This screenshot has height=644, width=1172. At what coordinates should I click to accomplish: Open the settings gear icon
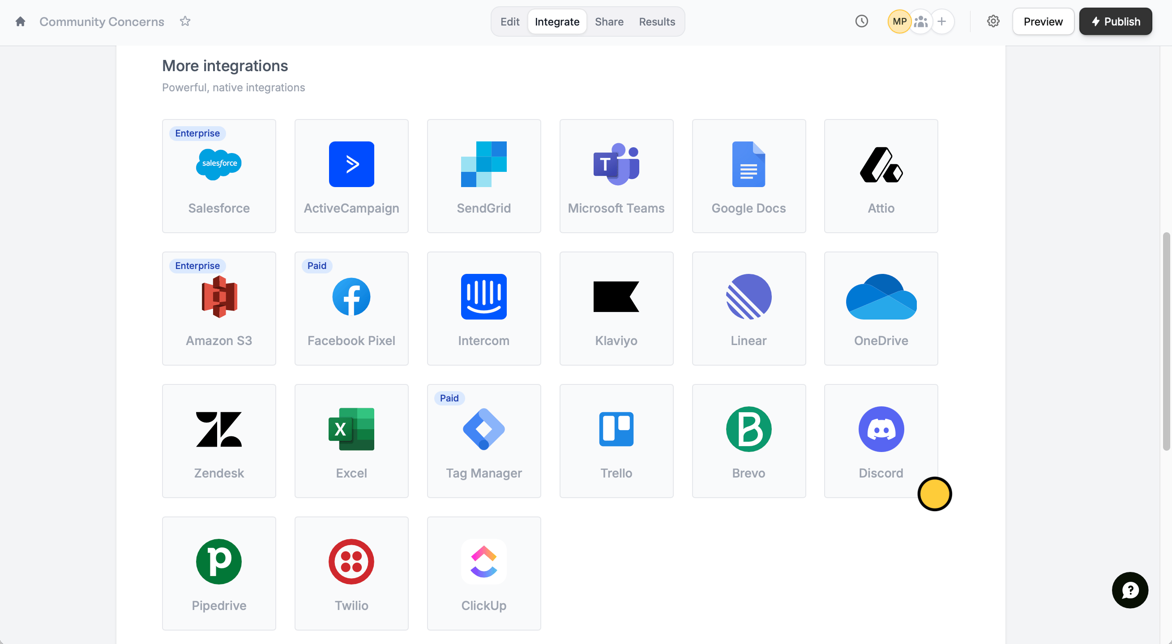tap(993, 21)
